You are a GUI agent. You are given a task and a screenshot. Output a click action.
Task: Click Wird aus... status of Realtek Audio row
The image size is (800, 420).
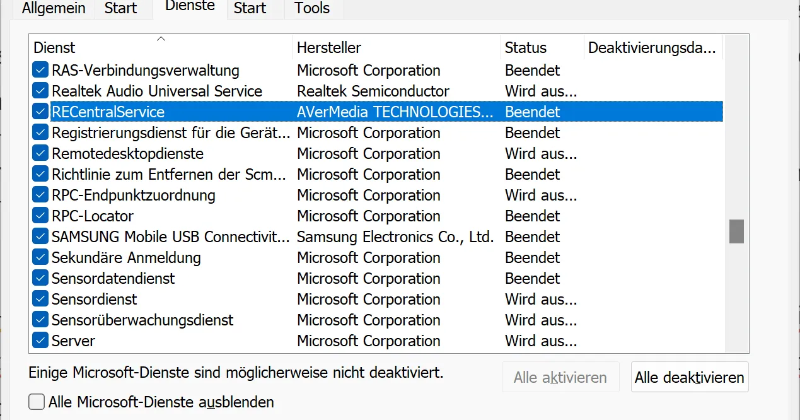tap(541, 91)
